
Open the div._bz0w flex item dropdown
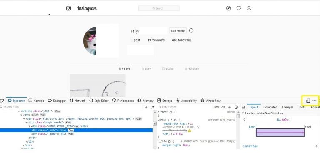(283, 120)
